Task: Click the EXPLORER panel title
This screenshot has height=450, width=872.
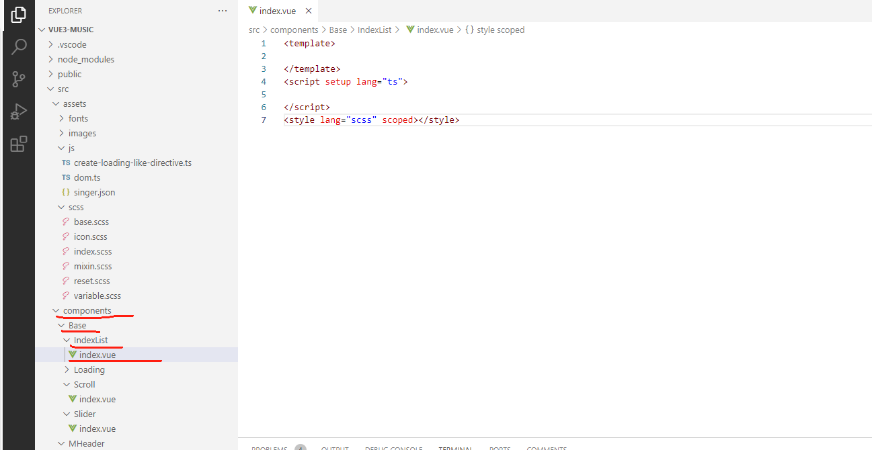Action: tap(65, 11)
